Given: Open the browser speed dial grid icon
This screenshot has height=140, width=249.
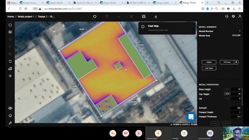Looking at the screenshot, I should click(x=26, y=9).
